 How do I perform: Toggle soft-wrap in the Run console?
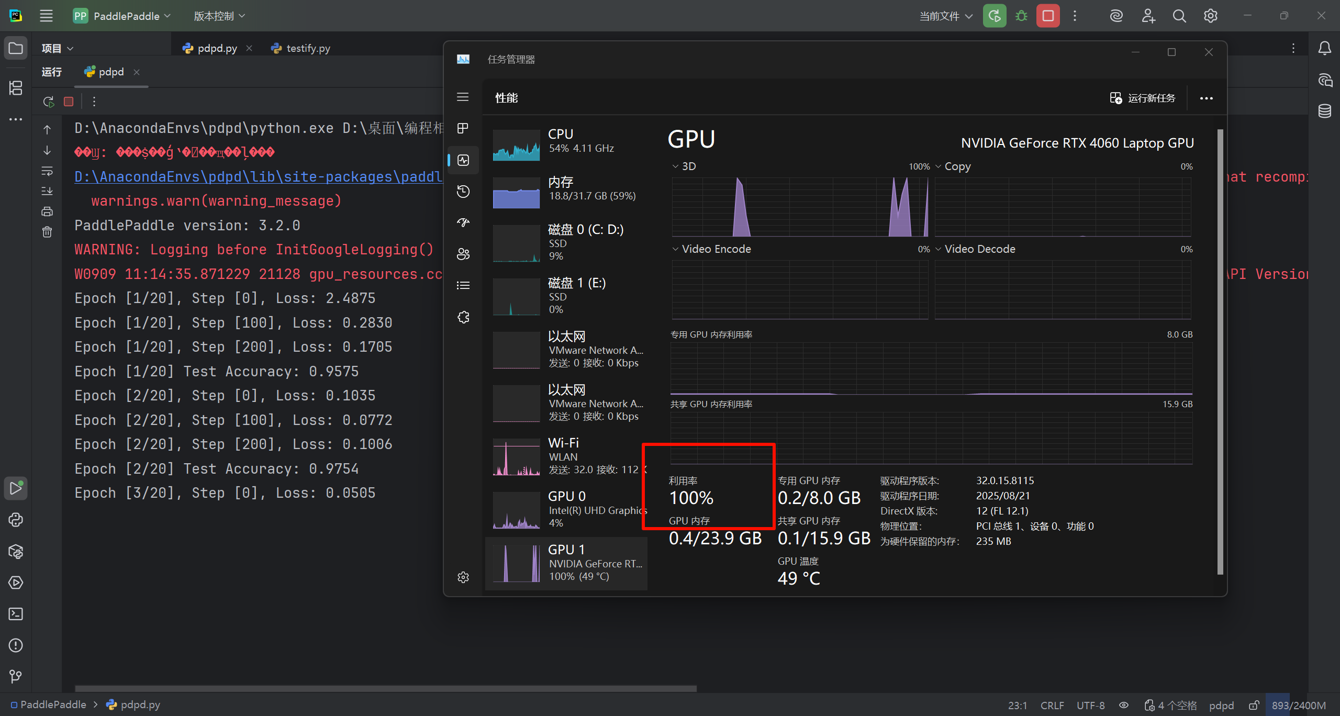coord(47,171)
